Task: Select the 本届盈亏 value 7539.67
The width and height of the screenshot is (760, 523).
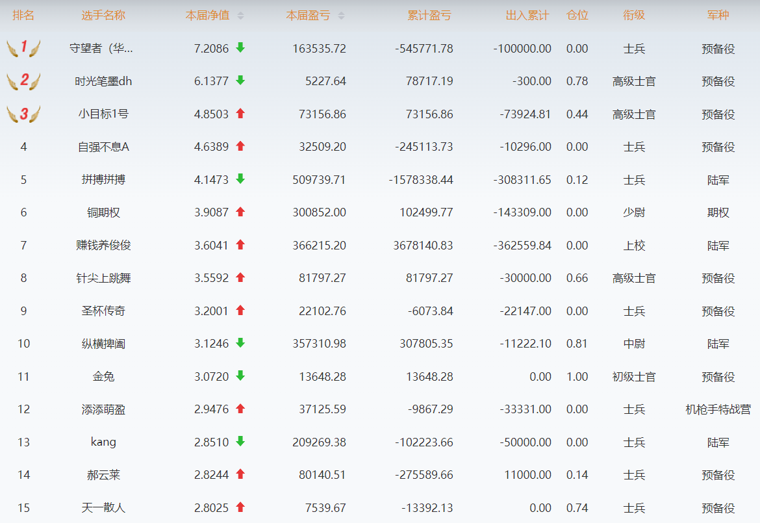Action: [325, 508]
